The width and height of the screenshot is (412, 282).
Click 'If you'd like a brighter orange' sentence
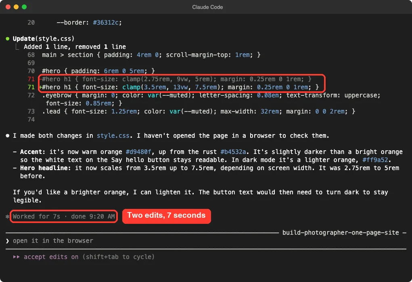click(x=104, y=192)
